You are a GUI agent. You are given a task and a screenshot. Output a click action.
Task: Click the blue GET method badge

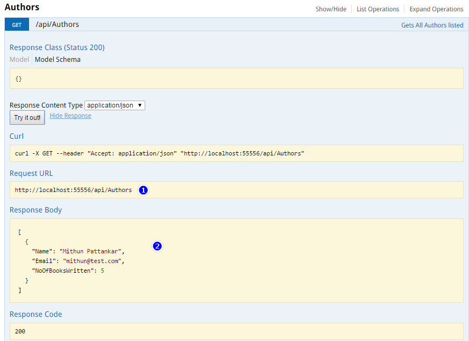click(17, 25)
